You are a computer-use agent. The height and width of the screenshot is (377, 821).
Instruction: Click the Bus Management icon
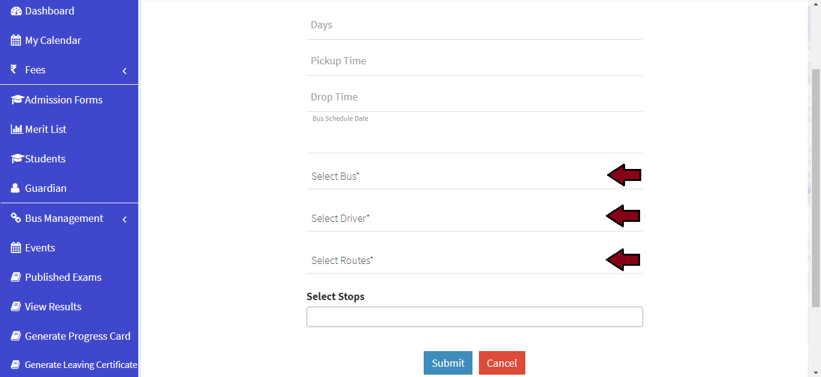16,218
